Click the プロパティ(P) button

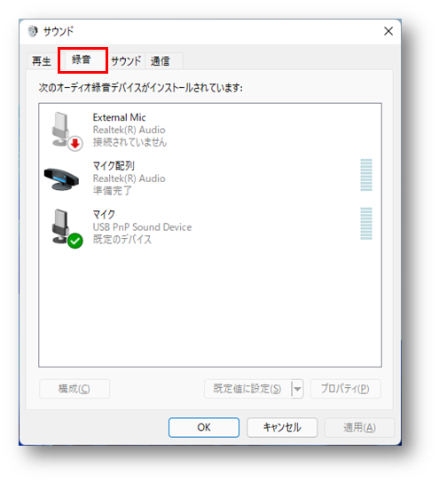click(346, 389)
